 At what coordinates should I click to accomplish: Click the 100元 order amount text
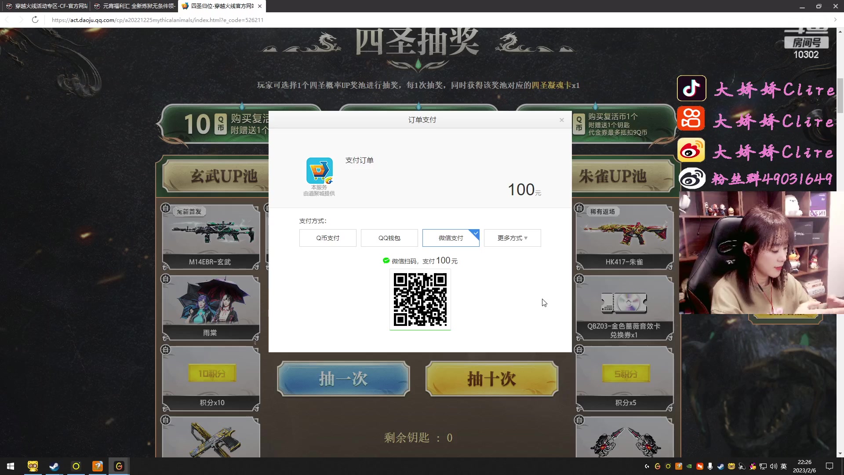coord(524,190)
